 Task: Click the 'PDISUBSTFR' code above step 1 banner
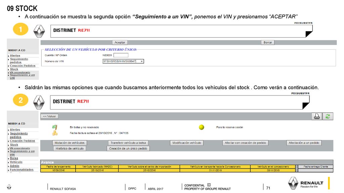(303, 23)
